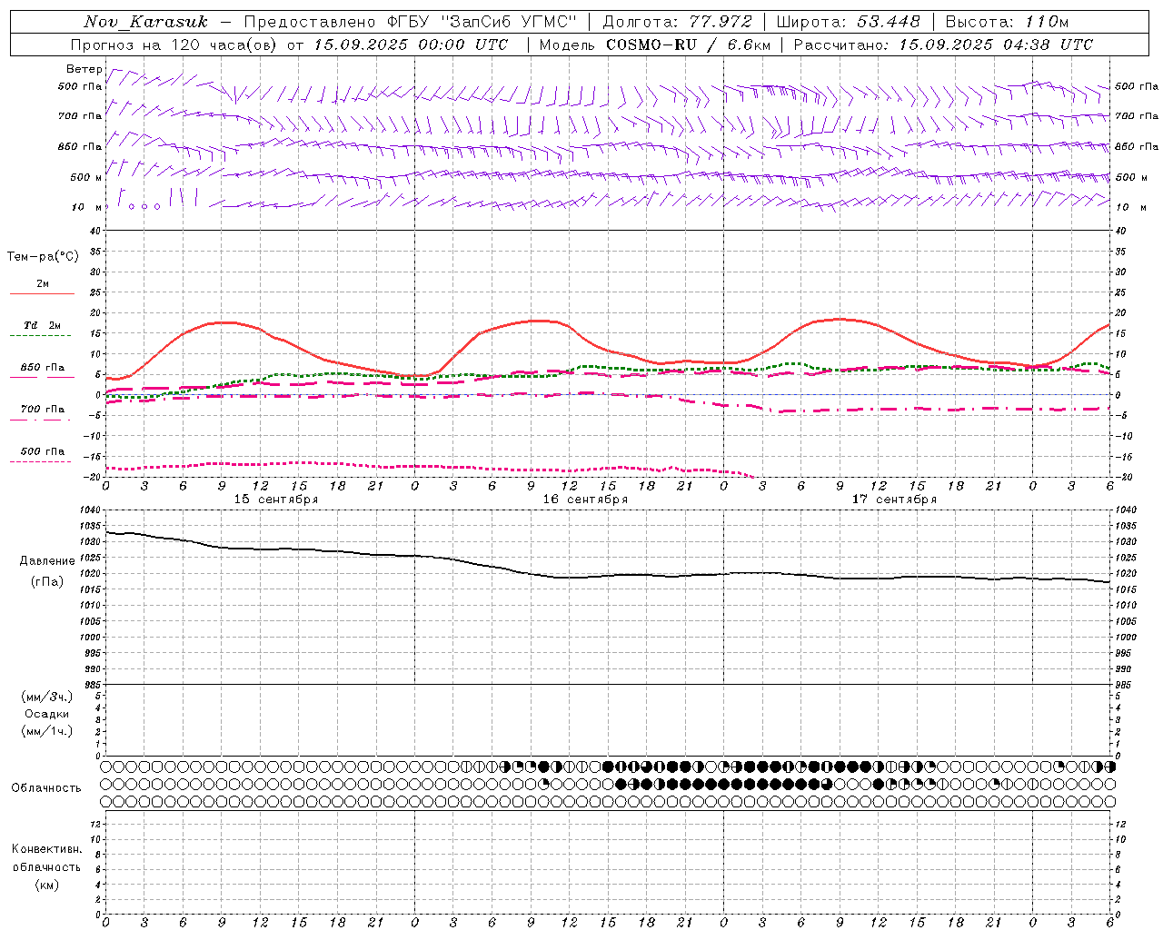Click the Модель COSMO-RU / 6.6км label
The image size is (1163, 930).
(654, 45)
